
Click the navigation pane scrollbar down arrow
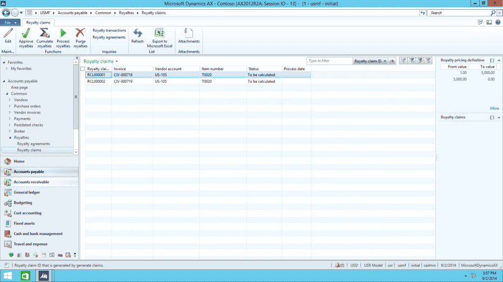click(76, 152)
